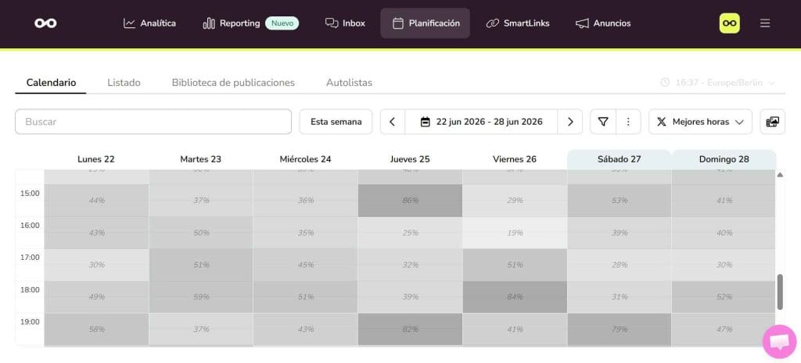The height and width of the screenshot is (363, 801).
Task: Click the Metricool infinity logo
Action: click(x=45, y=23)
